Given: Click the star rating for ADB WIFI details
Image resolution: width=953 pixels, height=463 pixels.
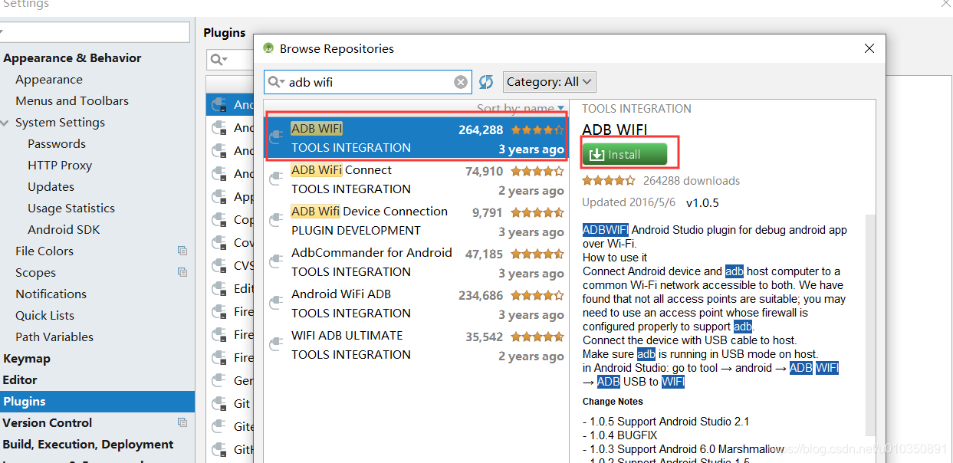Looking at the screenshot, I should [609, 181].
